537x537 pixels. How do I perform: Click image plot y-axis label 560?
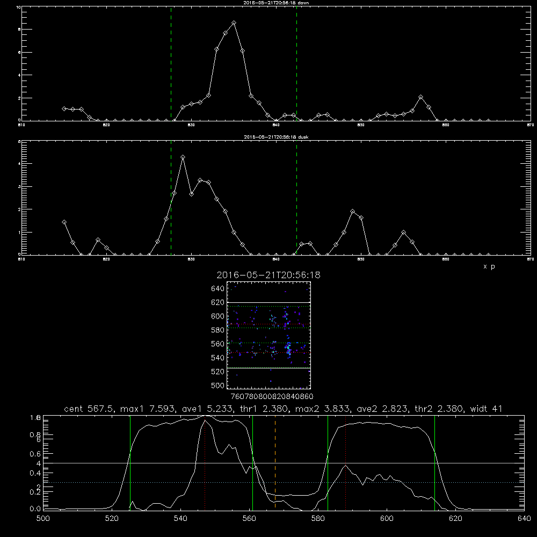(218, 344)
